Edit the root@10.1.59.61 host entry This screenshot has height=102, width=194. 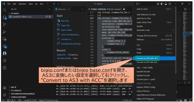46,17
